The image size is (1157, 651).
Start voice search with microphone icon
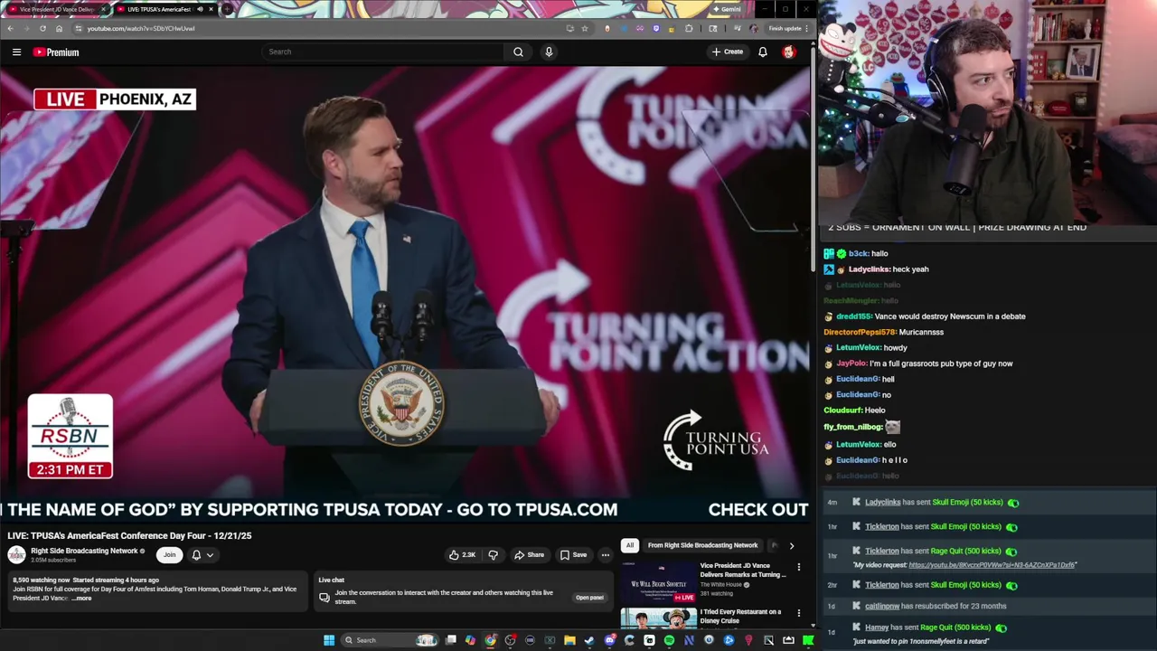549,52
